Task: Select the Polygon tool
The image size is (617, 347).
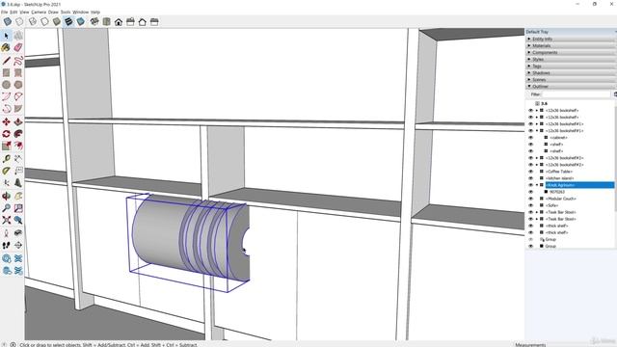Action: (18, 85)
